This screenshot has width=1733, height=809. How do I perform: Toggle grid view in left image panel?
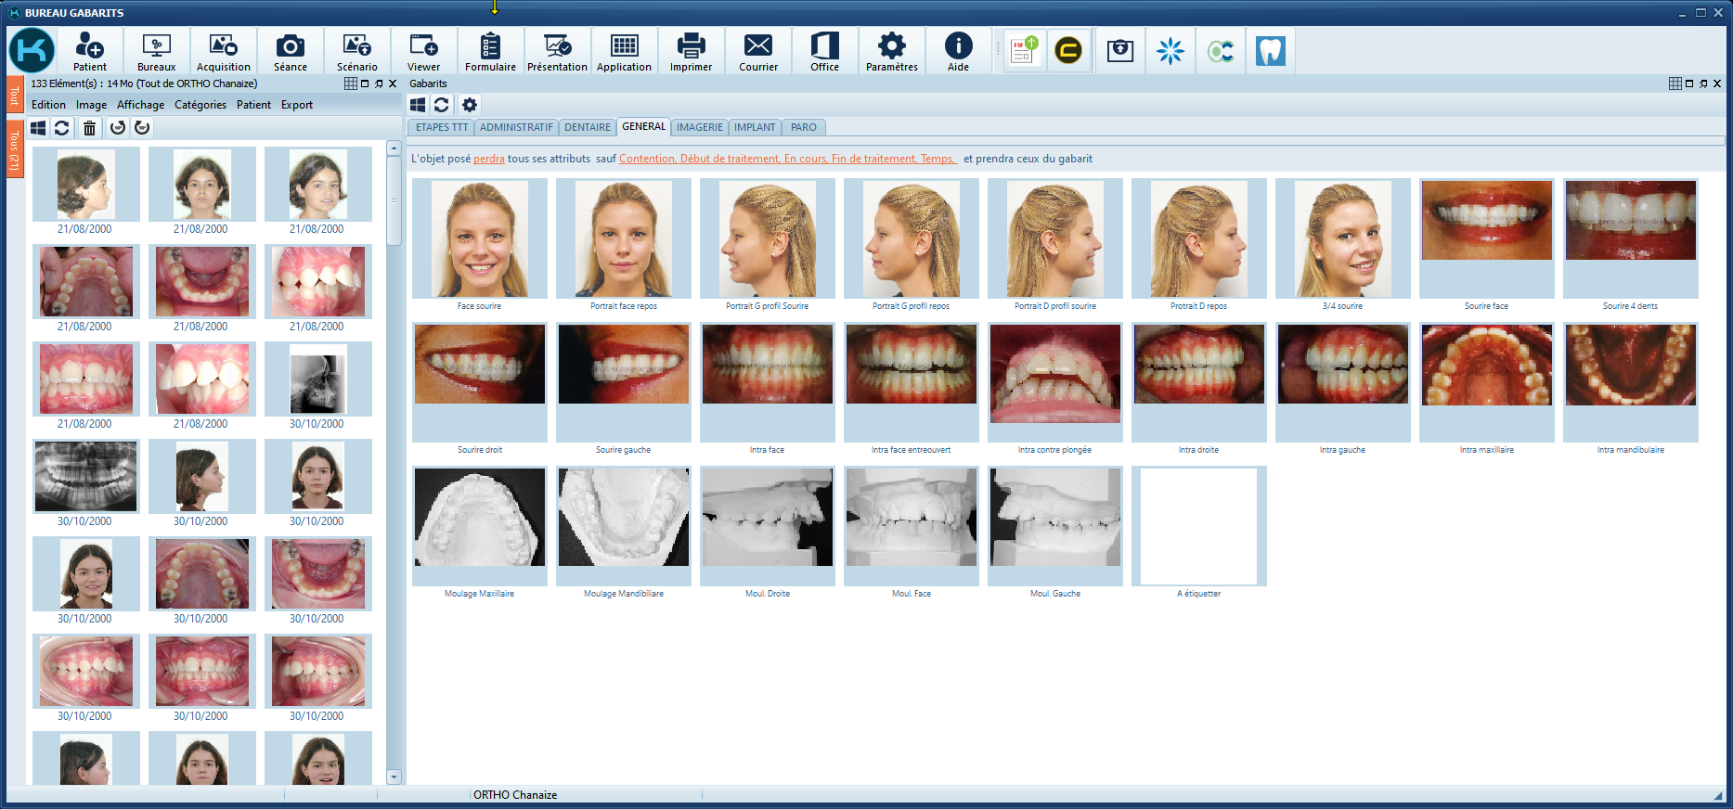click(351, 83)
